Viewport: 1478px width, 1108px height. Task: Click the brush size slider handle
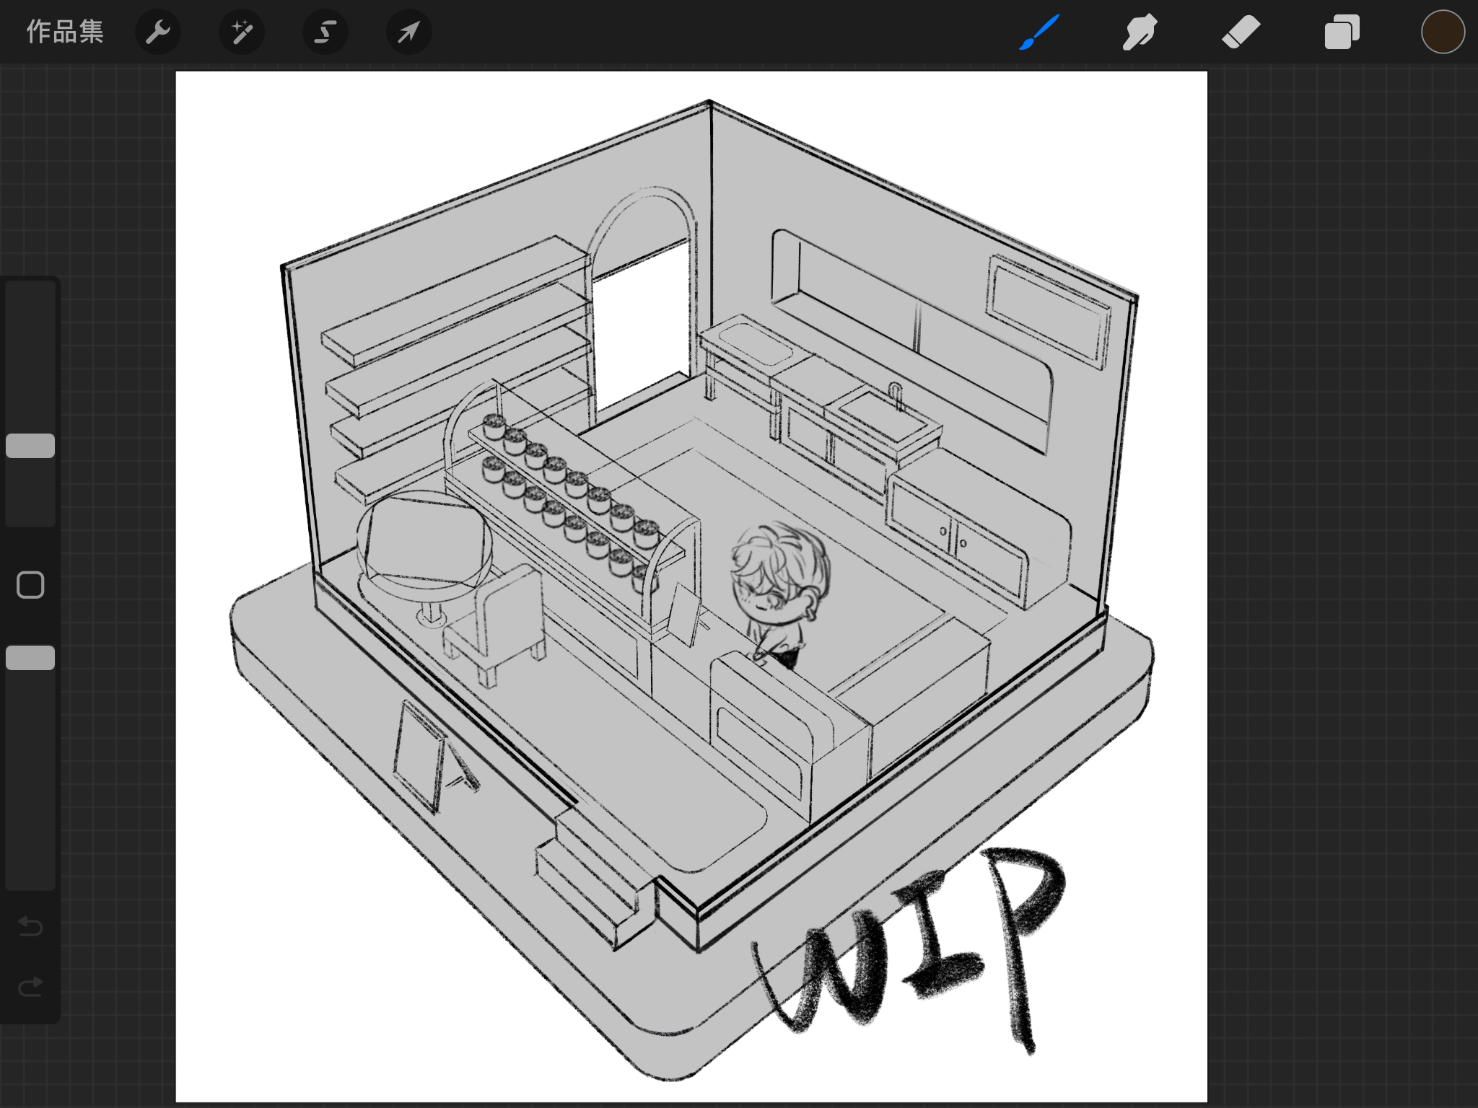30,446
